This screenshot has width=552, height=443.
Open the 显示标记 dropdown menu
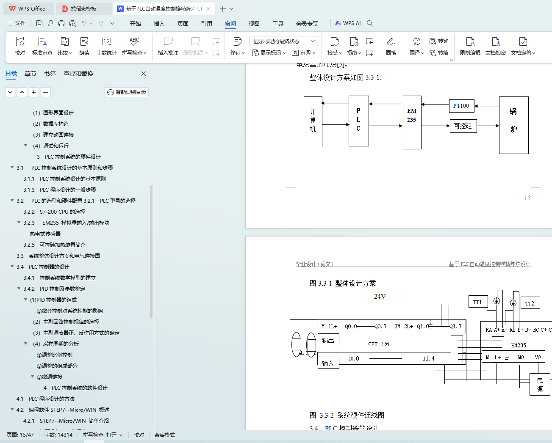269,53
